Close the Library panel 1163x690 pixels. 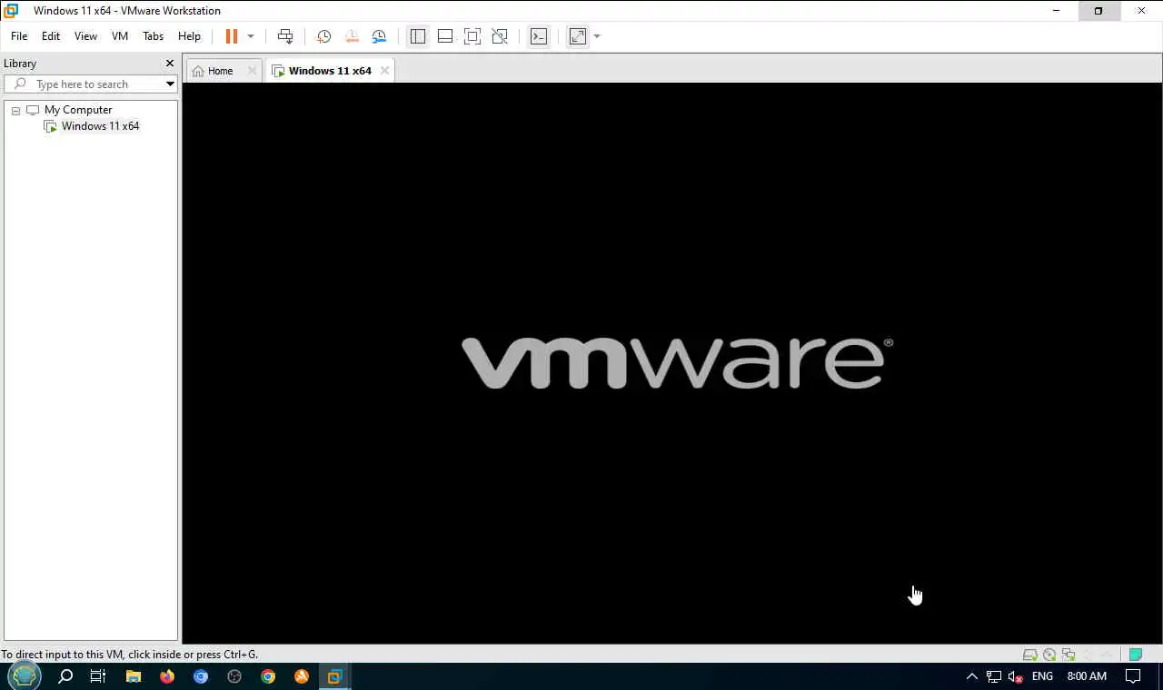(x=169, y=64)
